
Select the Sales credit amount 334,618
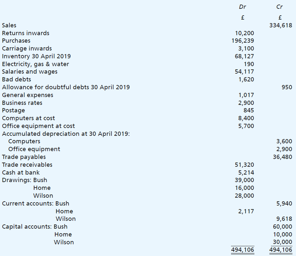[x=281, y=25]
